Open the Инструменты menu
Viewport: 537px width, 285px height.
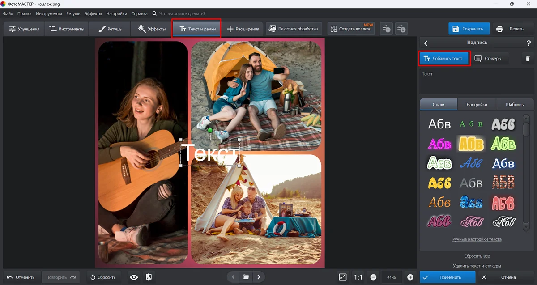tap(49, 14)
